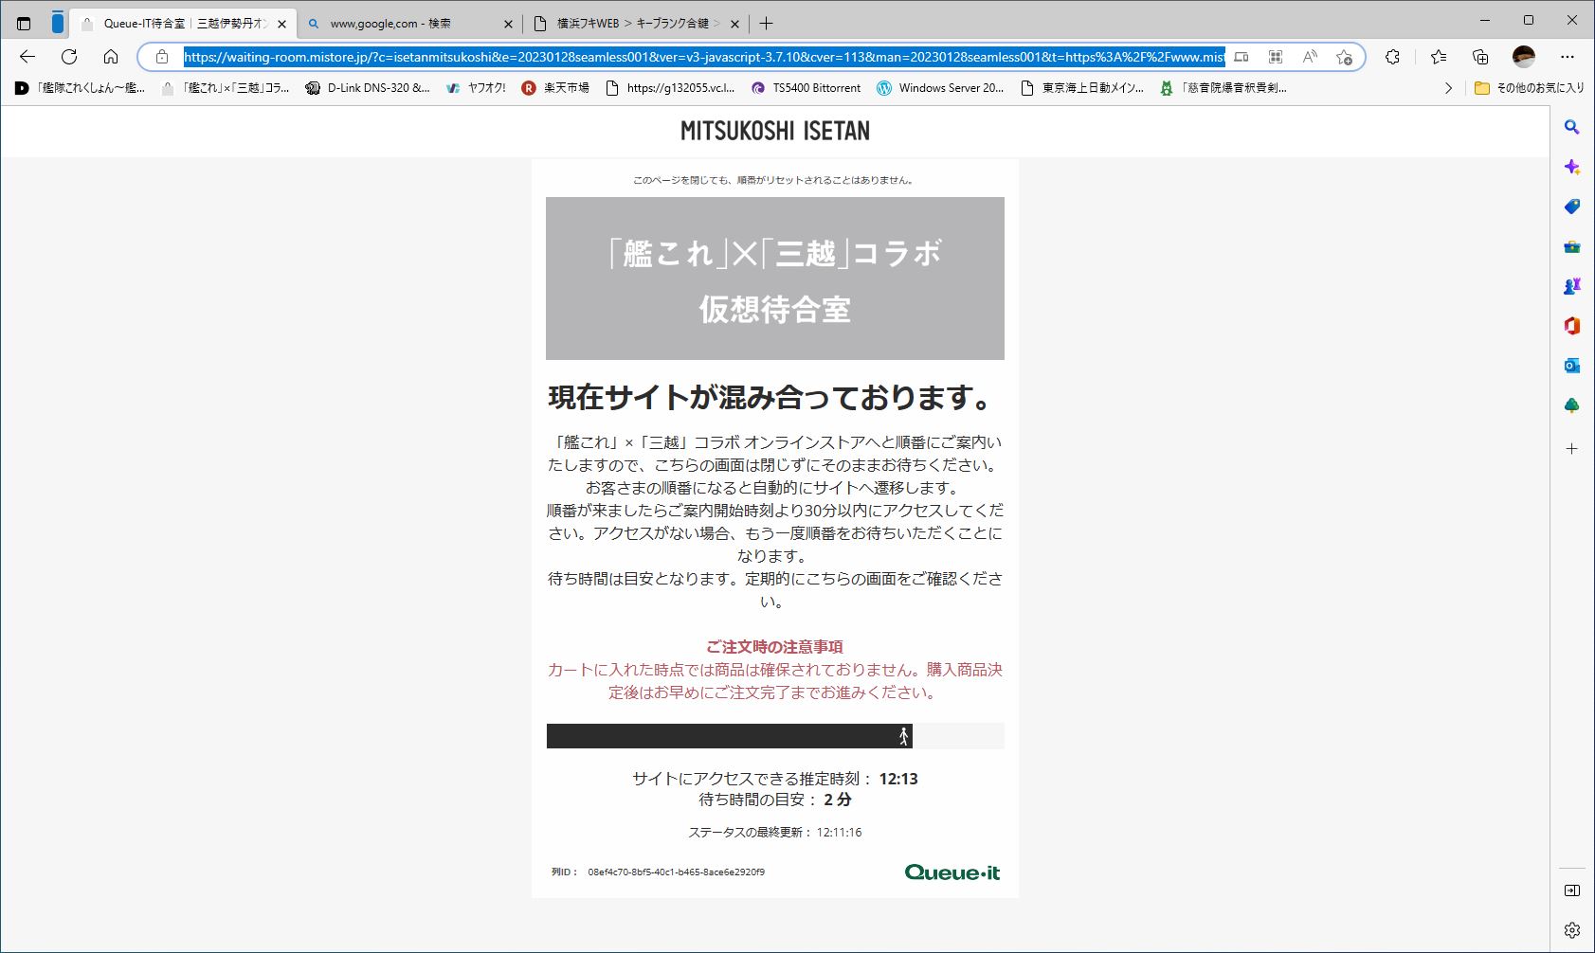Open D-Link DNS-320 bookmark

368,88
